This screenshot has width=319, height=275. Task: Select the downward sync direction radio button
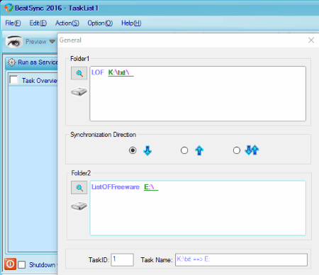point(133,150)
